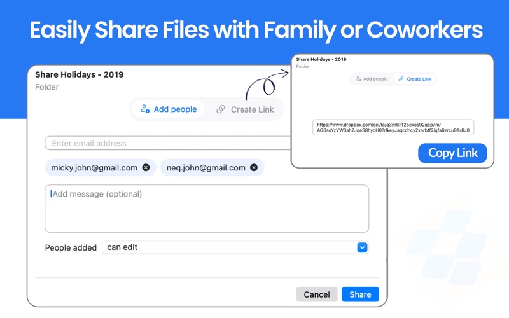Click the Cancel button
509x318 pixels.
tap(317, 294)
